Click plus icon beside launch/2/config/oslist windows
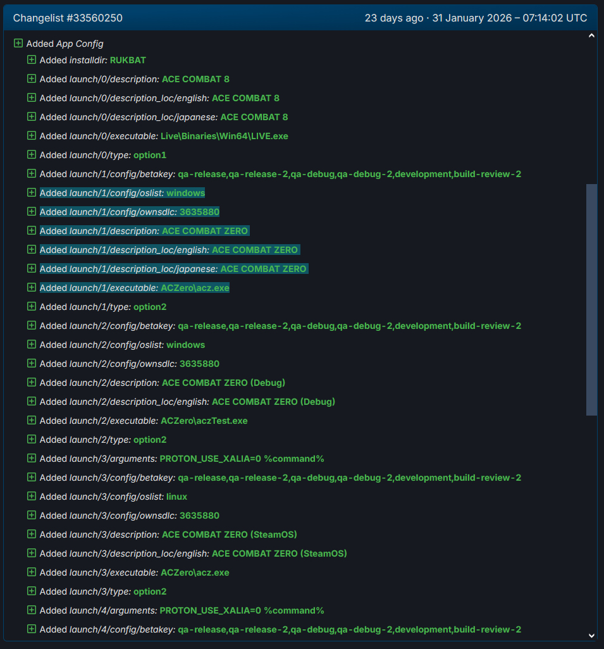The image size is (604, 649). tap(32, 344)
